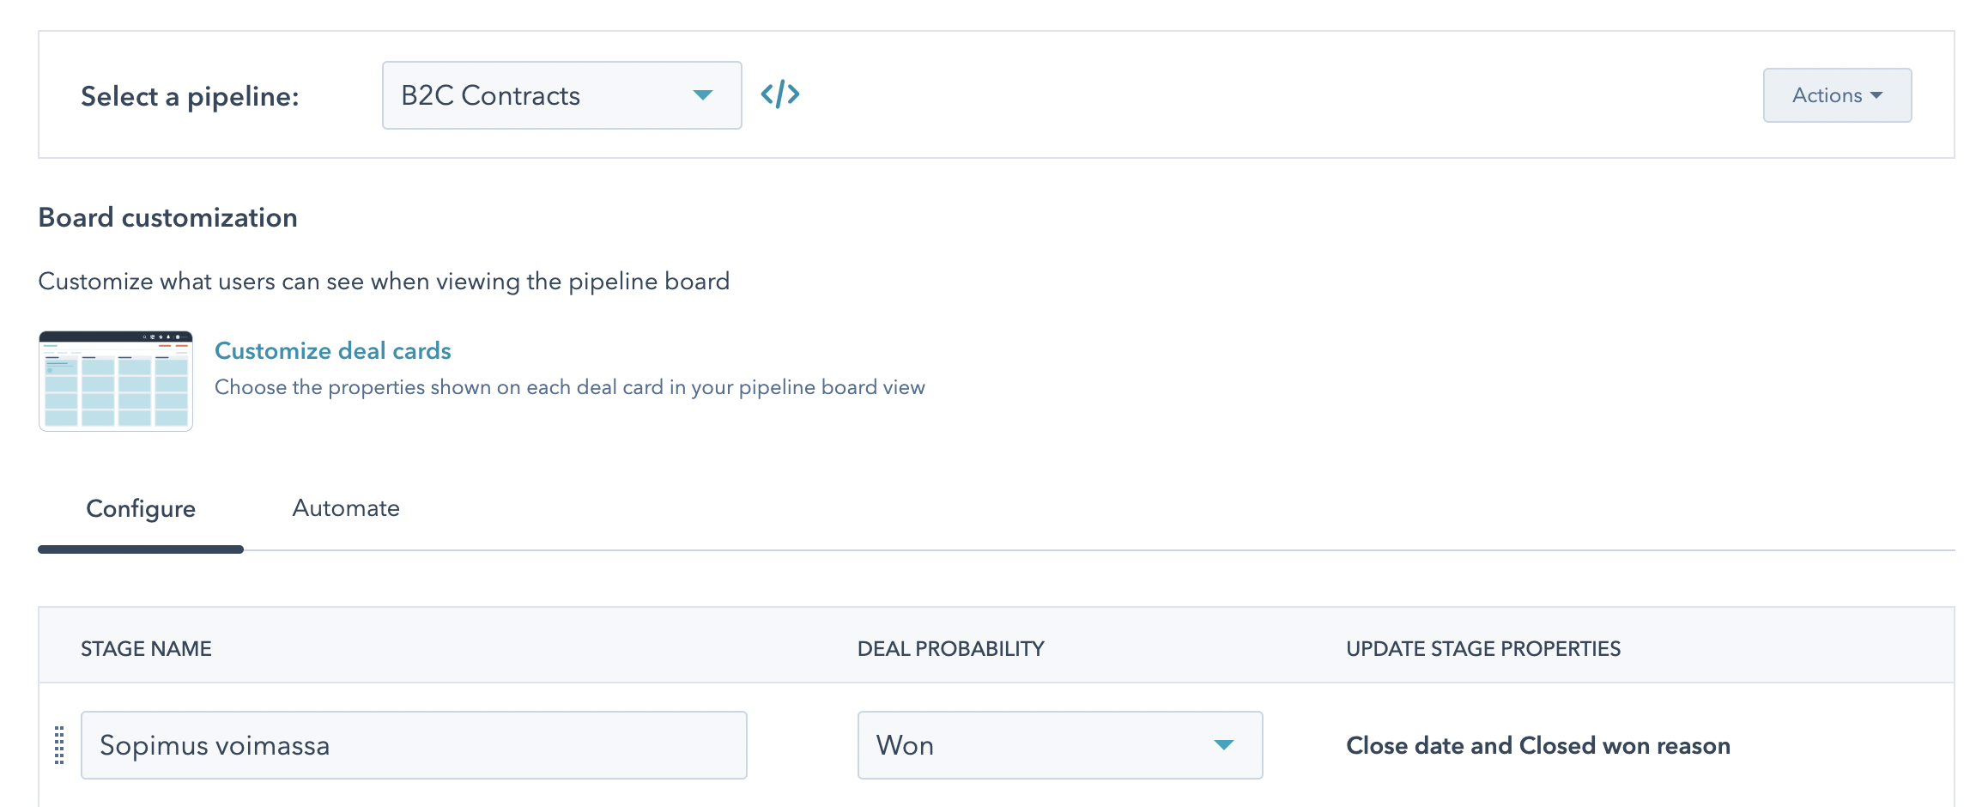Click the pipeline ID code icon
Screen dimensions: 1976x807
[x=780, y=94]
